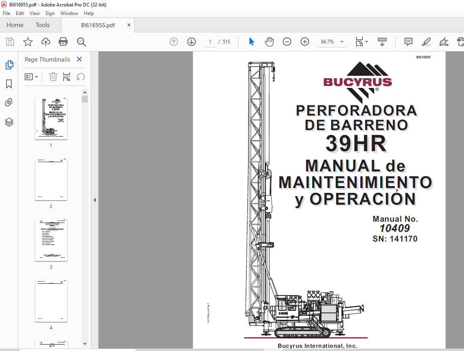Open the Bookmarks panel icon
The image size is (464, 351).
[9, 84]
